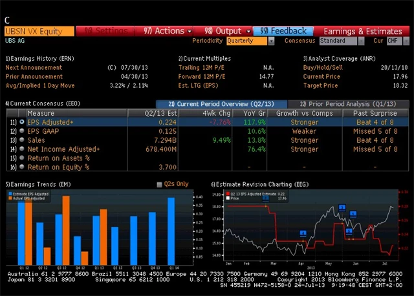The height and width of the screenshot is (296, 414).
Task: Select the EPS Adjusted+ radio button
Action: (22, 122)
